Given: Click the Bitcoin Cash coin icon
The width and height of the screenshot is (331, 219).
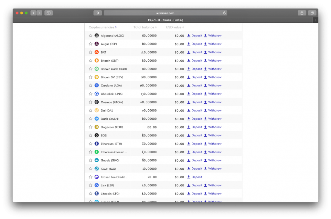Looking at the screenshot, I should click(x=96, y=69).
